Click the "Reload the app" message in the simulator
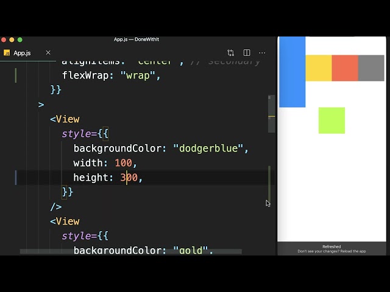This screenshot has width=390, height=292. [331, 251]
